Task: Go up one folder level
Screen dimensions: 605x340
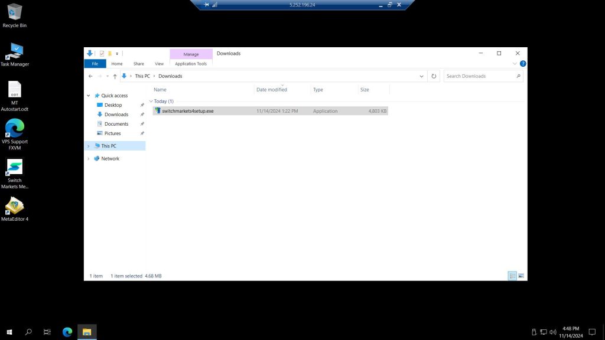Action: click(115, 76)
